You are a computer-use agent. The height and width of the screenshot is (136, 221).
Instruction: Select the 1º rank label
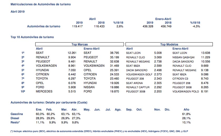[23, 53]
